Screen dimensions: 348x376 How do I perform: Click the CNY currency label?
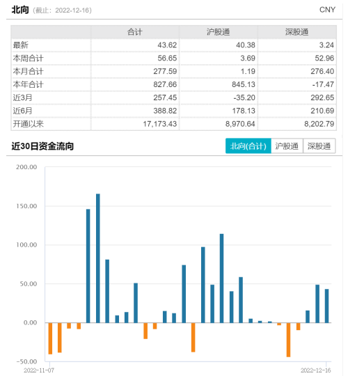click(x=327, y=10)
